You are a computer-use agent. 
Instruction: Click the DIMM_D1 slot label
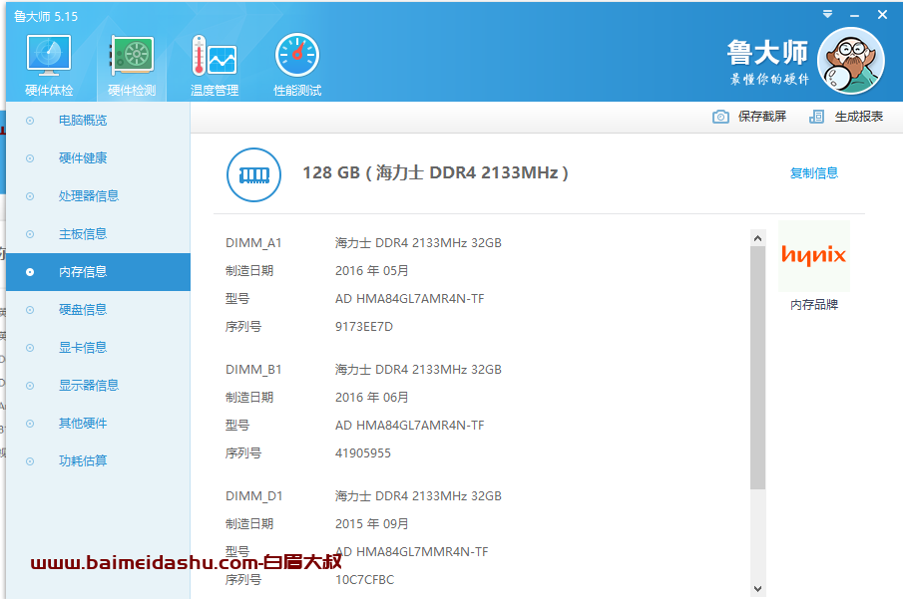pos(254,496)
